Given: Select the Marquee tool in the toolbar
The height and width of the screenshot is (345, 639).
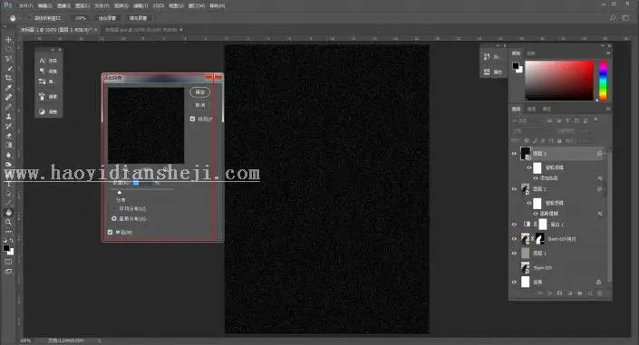Looking at the screenshot, I should 8,49.
